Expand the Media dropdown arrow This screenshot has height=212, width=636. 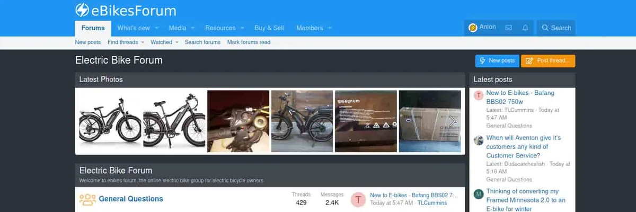tap(193, 28)
